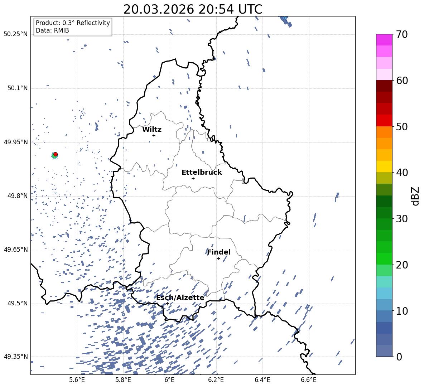Click the title '20.03.2026 20:54 UTC'
The image size is (424, 387).
pyautogui.click(x=193, y=9)
